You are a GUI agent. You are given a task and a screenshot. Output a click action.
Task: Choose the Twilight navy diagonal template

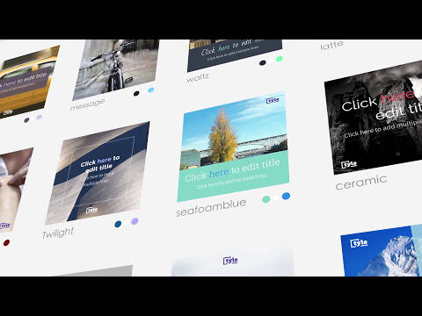tap(98, 173)
